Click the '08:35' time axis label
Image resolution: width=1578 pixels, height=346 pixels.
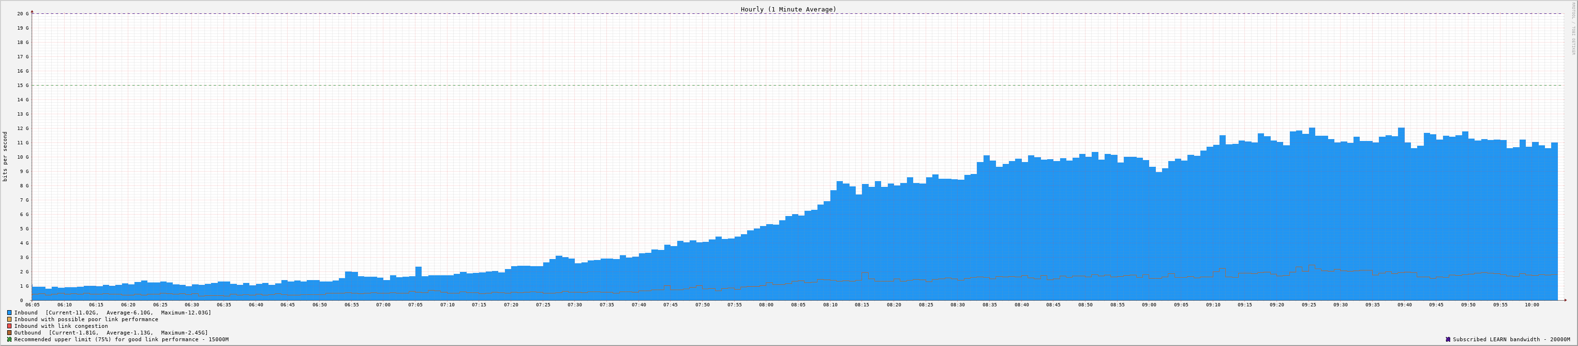990,305
